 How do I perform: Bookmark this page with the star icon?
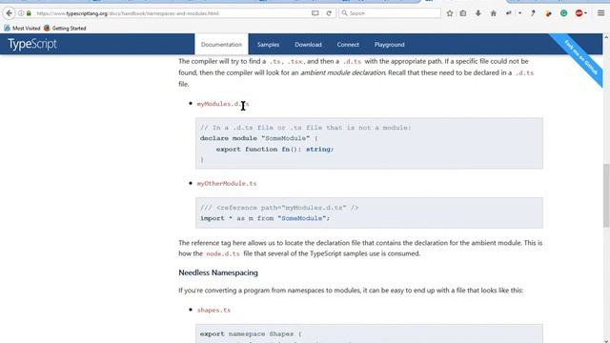(x=450, y=13)
